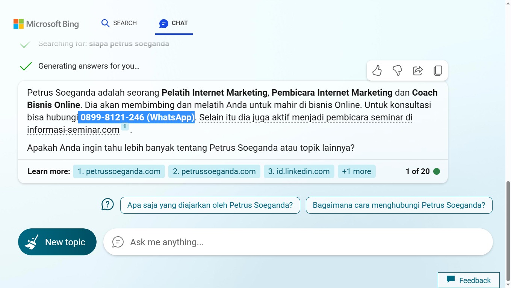
Task: Open source 3. id.linkedin.com
Action: point(299,171)
